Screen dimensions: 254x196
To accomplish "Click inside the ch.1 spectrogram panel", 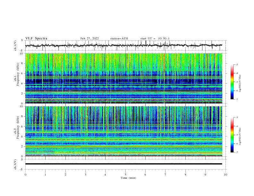I will (x=123, y=78).
